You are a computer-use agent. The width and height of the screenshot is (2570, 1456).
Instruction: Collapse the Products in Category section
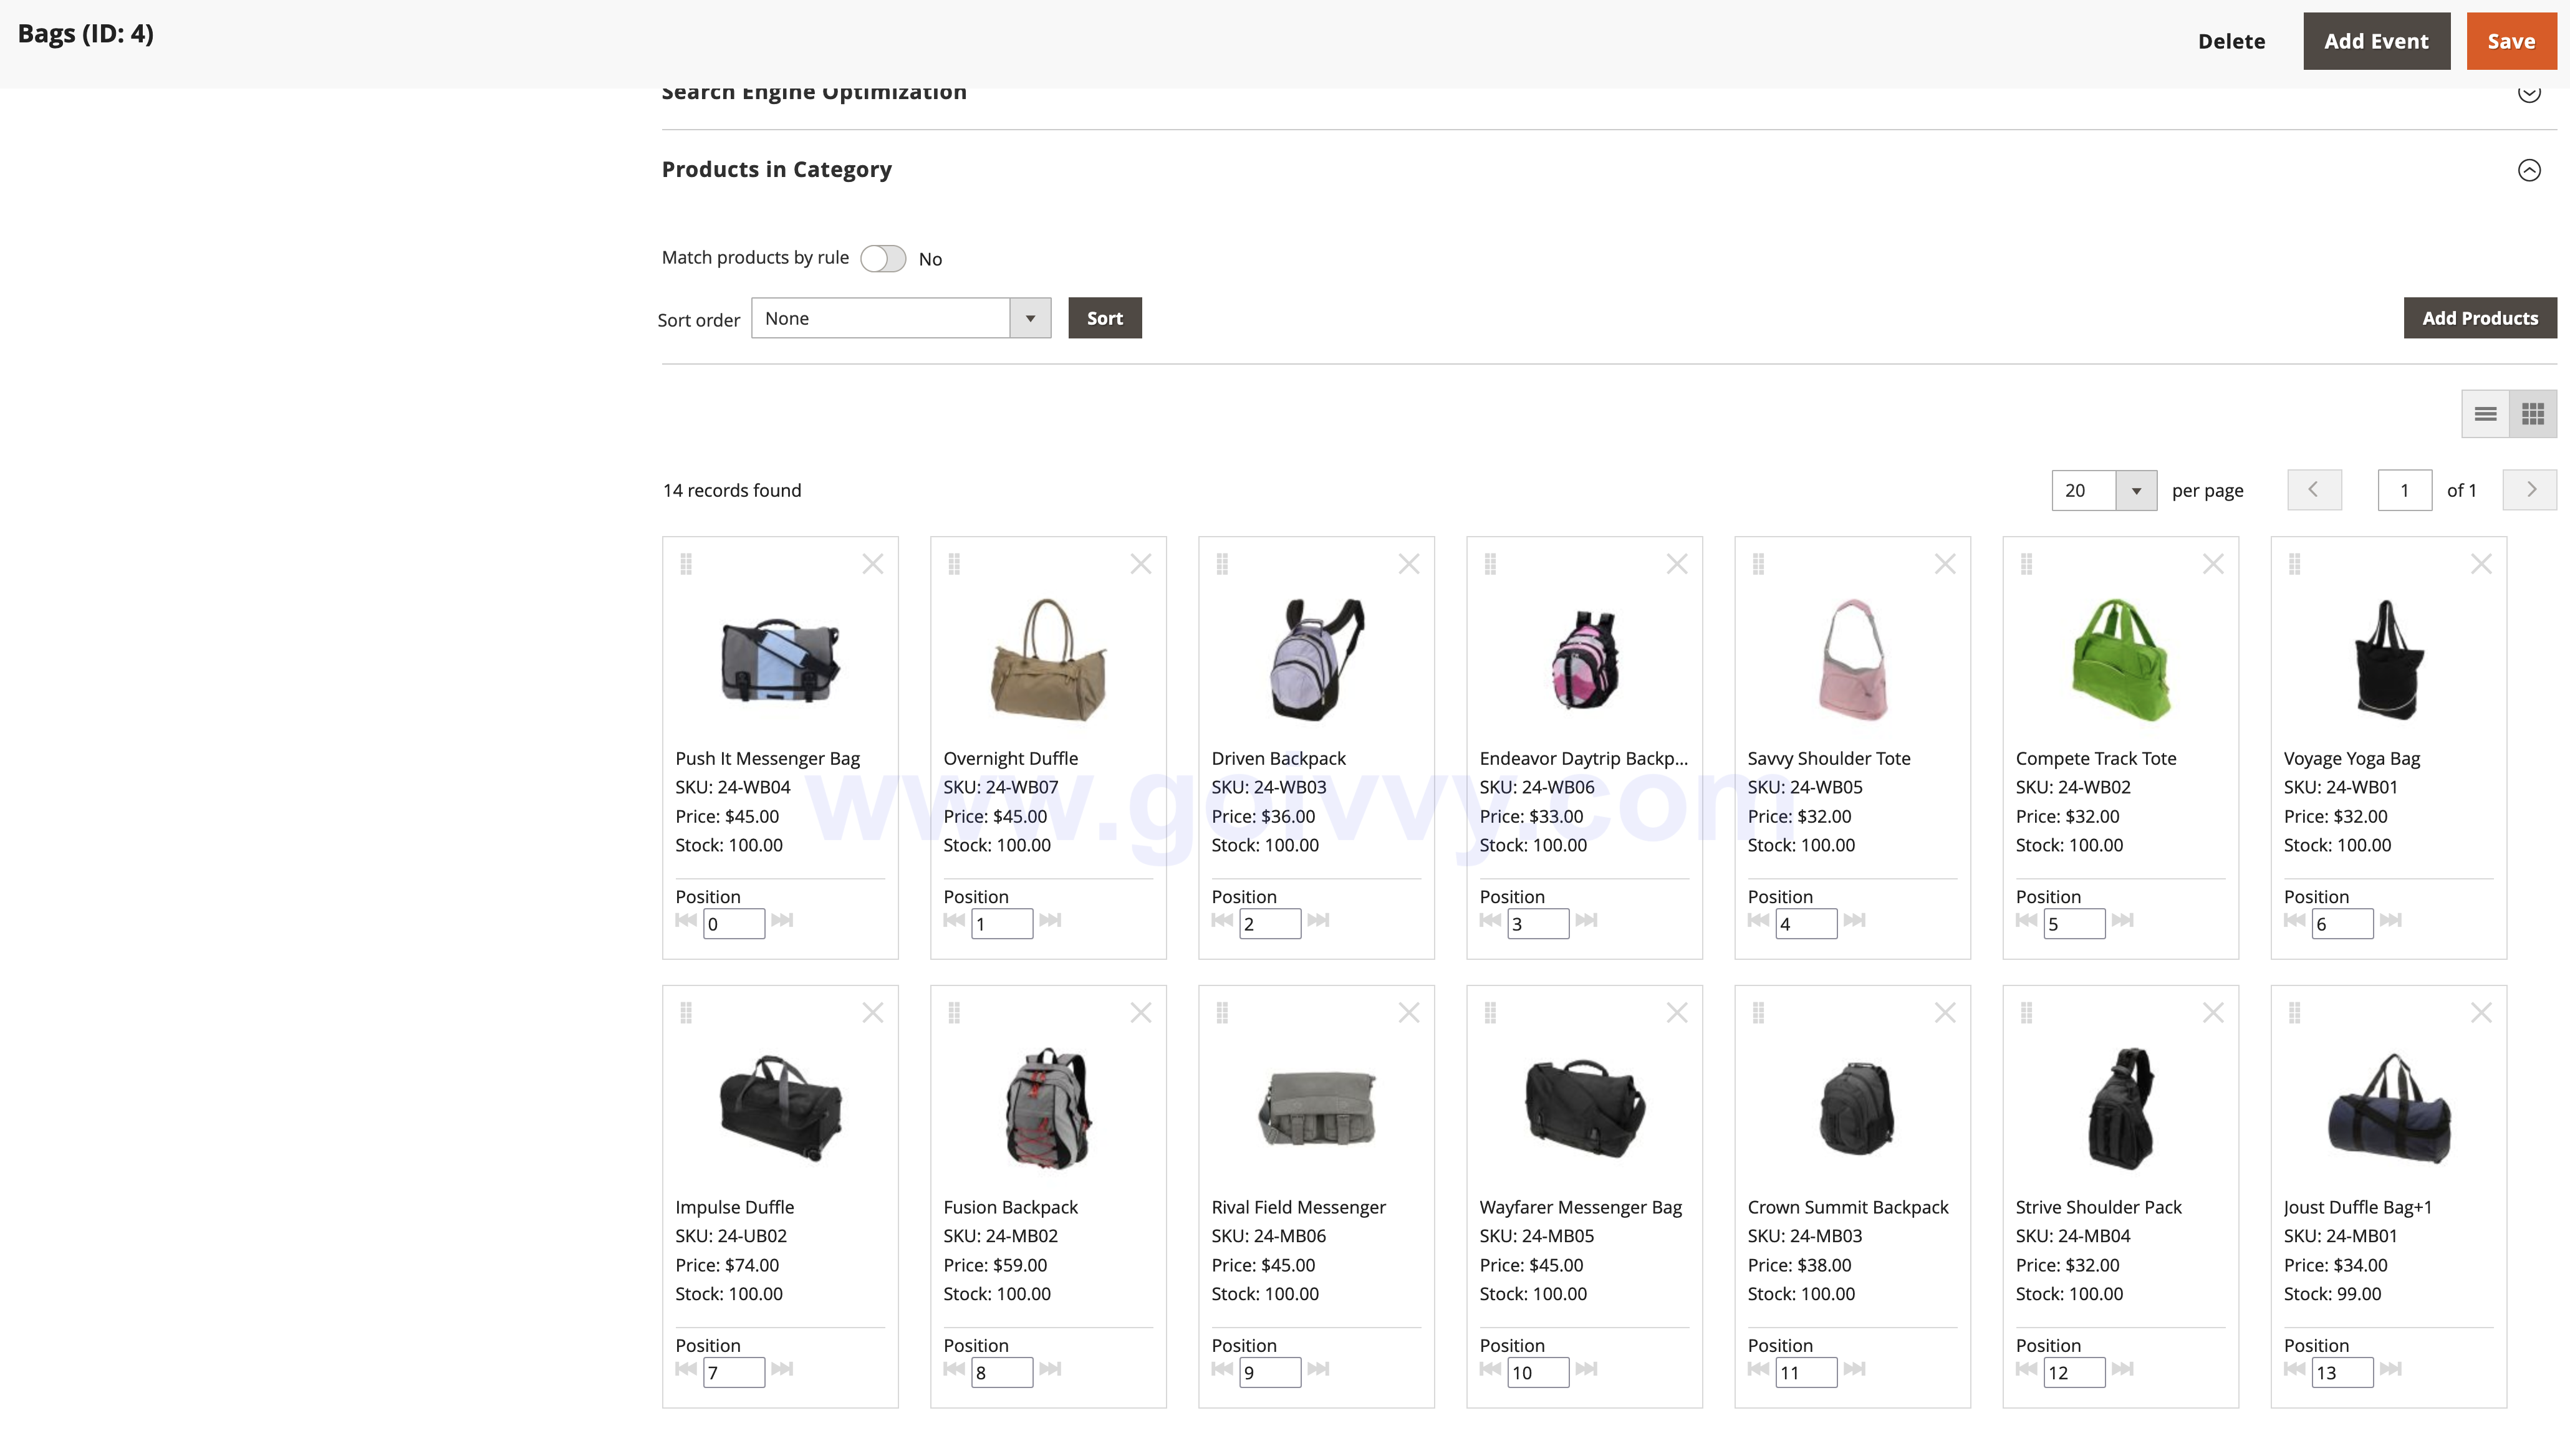pos(2531,170)
